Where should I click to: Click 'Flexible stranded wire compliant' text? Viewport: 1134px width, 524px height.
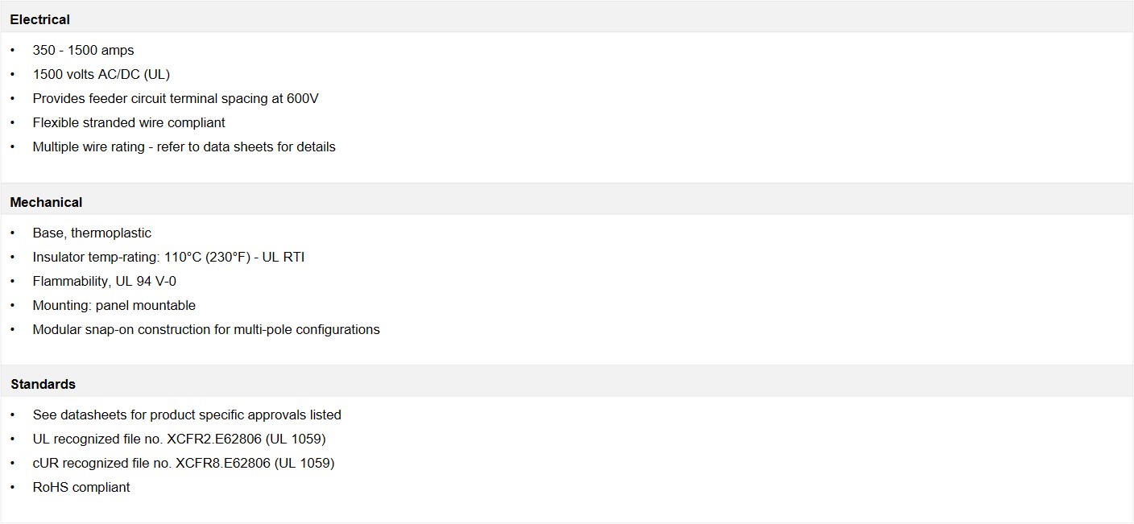pos(129,122)
